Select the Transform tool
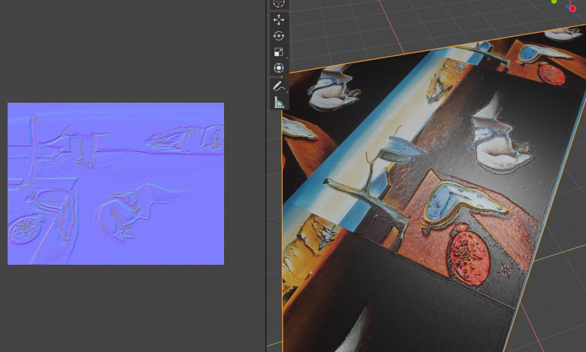The width and height of the screenshot is (586, 352). [x=279, y=68]
